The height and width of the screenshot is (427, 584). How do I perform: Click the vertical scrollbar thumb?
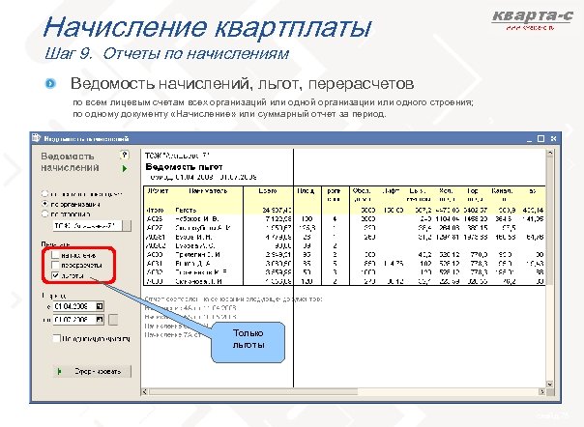(550, 223)
